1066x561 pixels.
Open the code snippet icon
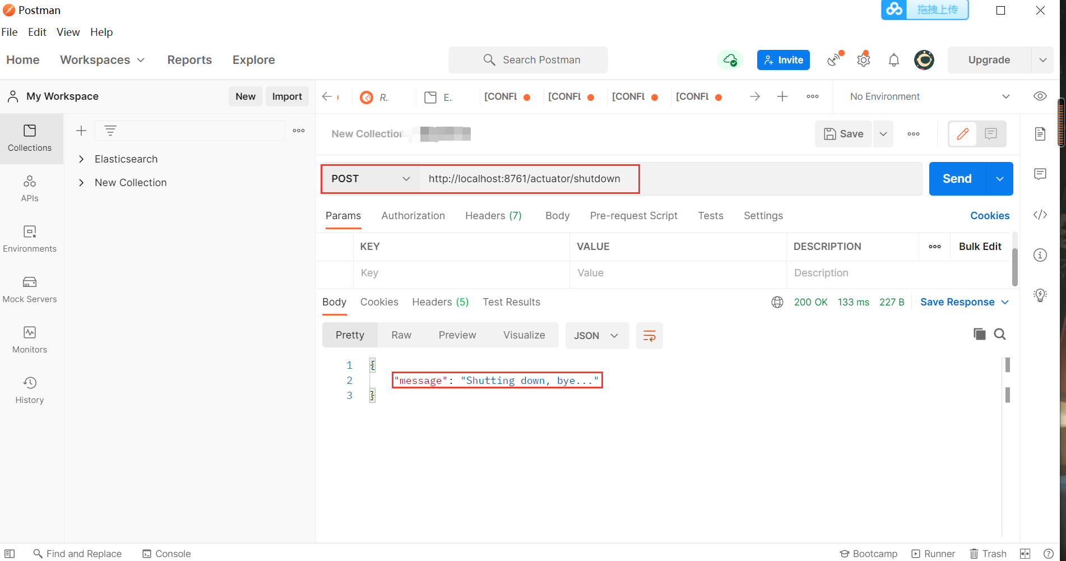pyautogui.click(x=1040, y=215)
